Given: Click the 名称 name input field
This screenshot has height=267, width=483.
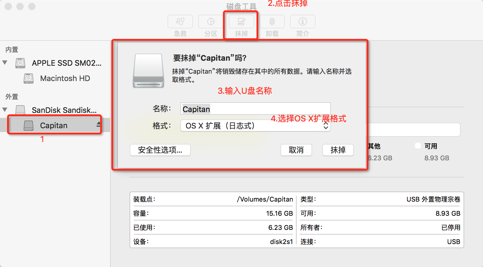Looking at the screenshot, I should pos(255,109).
